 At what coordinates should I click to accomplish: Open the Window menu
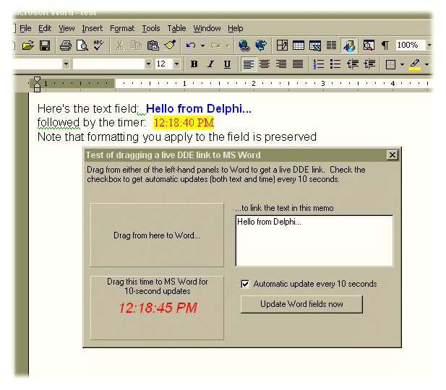pos(207,28)
